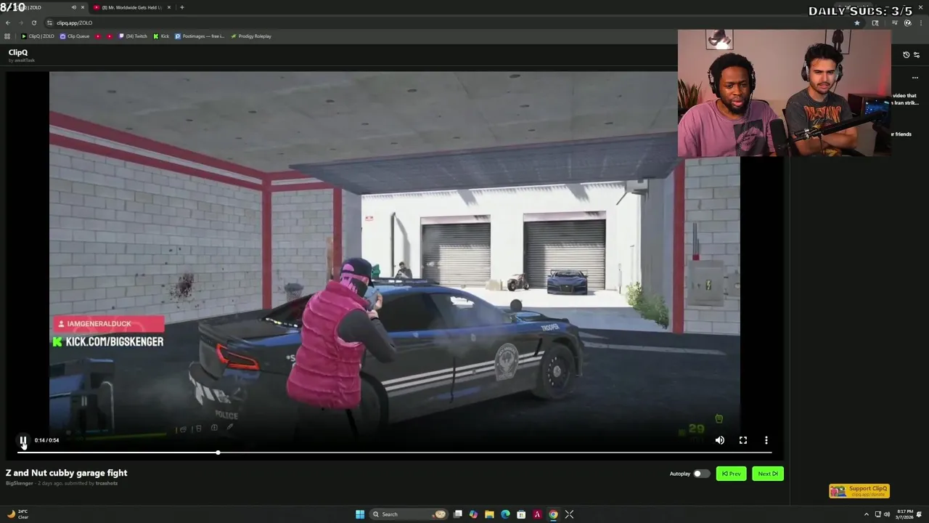Open the notifications bell in taskbar
This screenshot has width=929, height=523.
919,514
